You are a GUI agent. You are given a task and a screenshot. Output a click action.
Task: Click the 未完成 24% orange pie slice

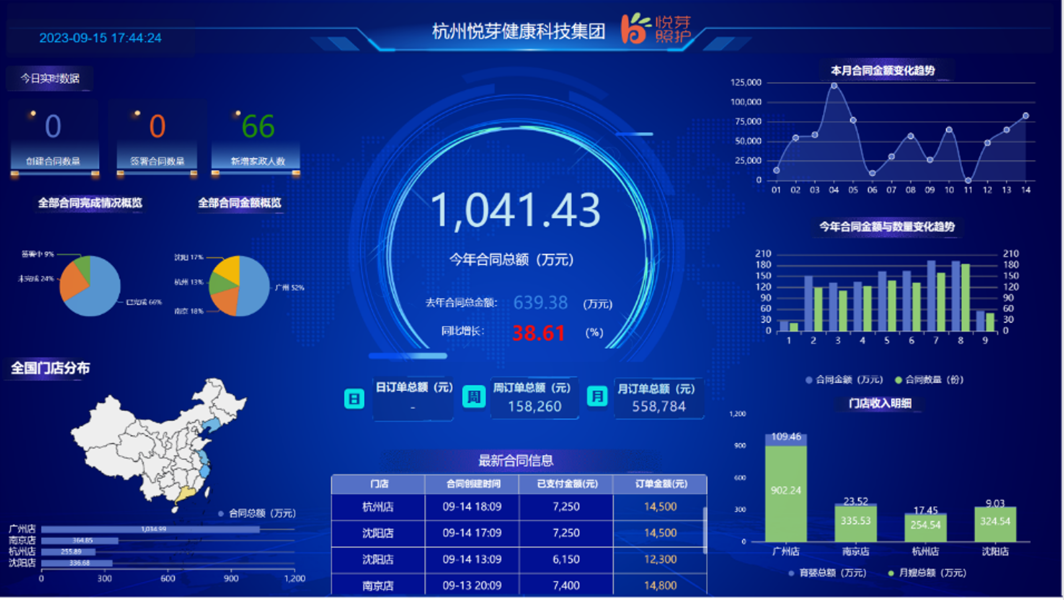(73, 281)
